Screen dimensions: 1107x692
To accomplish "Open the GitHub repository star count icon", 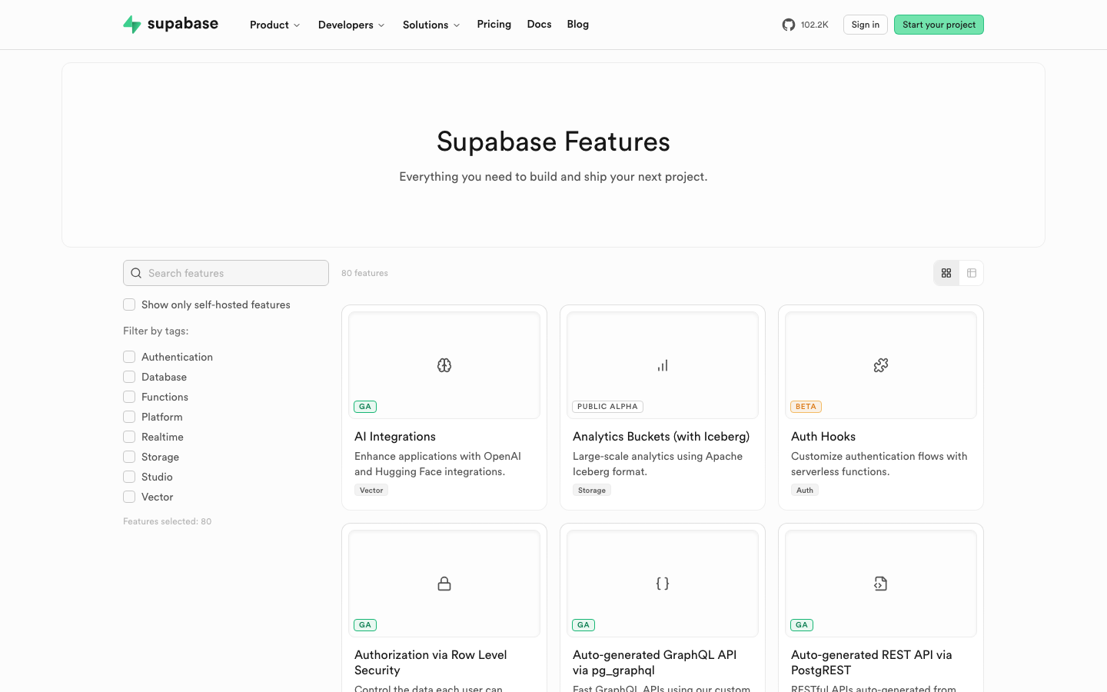I will click(x=789, y=25).
